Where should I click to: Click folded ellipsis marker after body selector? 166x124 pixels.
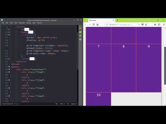(31, 32)
